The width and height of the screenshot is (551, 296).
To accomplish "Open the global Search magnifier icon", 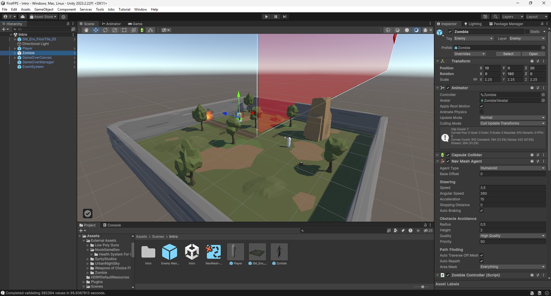I will [496, 17].
